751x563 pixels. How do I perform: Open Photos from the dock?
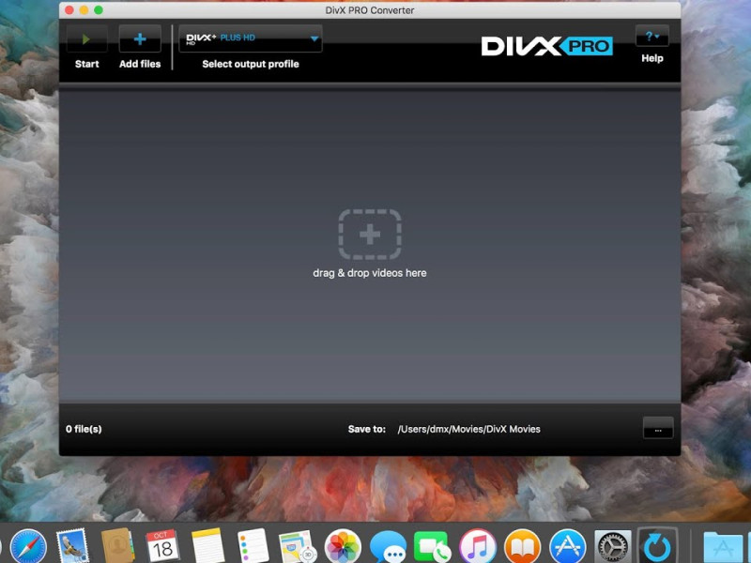[343, 547]
